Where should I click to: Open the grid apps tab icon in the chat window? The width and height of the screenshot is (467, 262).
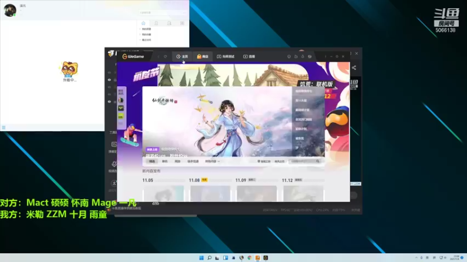point(182,23)
